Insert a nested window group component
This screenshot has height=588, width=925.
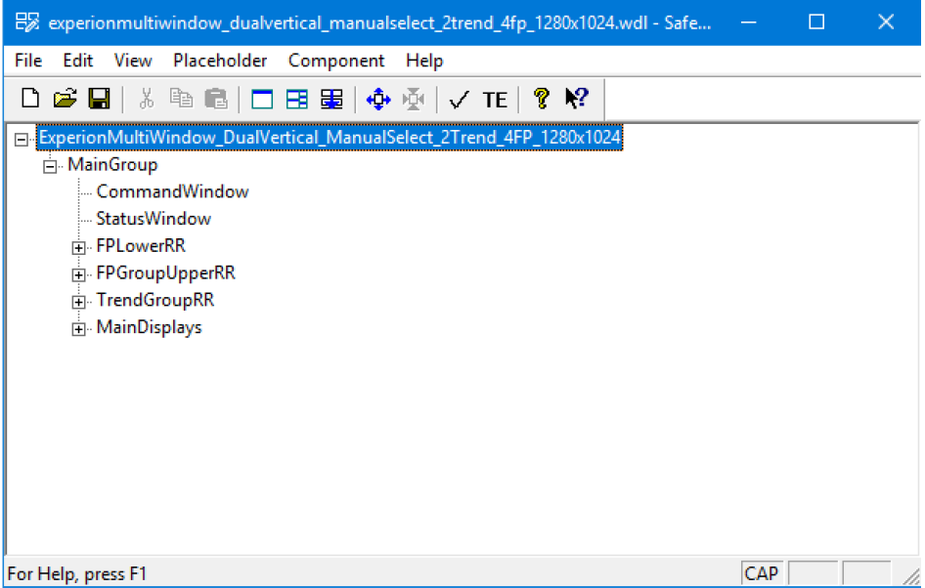[330, 98]
